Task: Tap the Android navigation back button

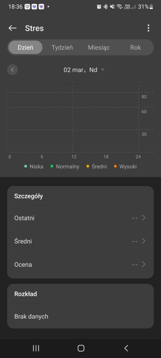Action: (x=126, y=348)
